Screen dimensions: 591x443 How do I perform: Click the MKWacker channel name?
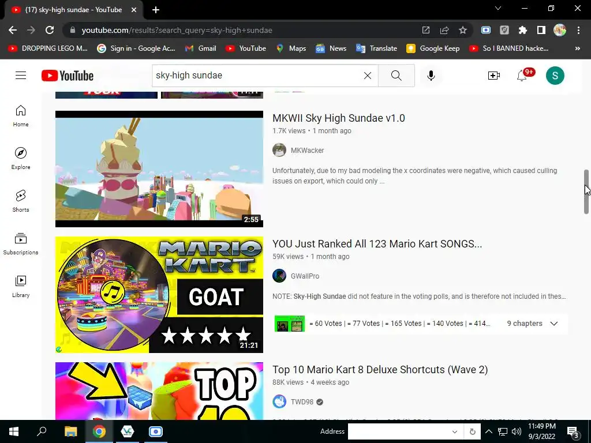click(x=307, y=151)
